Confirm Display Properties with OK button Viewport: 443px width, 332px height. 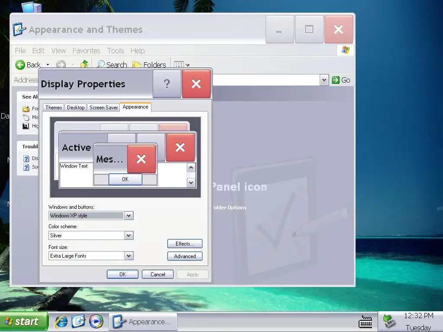click(122, 275)
